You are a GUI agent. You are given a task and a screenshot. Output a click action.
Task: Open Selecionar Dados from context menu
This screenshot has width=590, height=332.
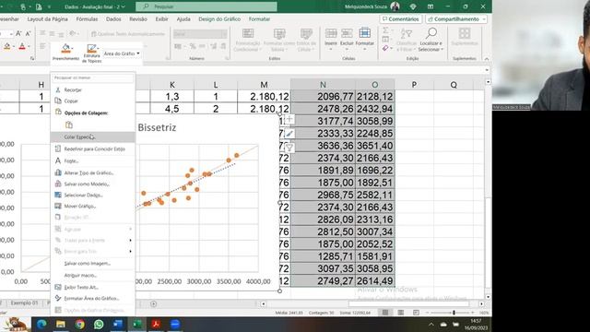[83, 195]
